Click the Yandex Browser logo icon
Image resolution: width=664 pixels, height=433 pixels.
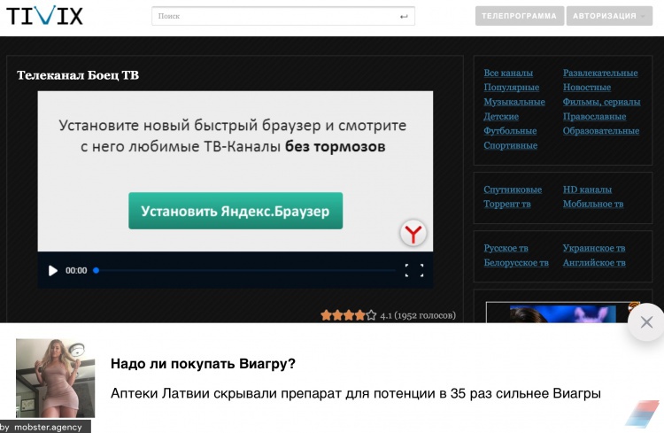[x=413, y=233]
